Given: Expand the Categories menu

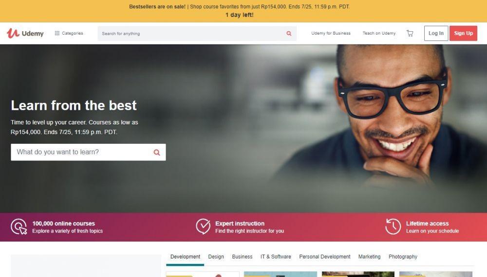Looking at the screenshot, I should pos(69,33).
